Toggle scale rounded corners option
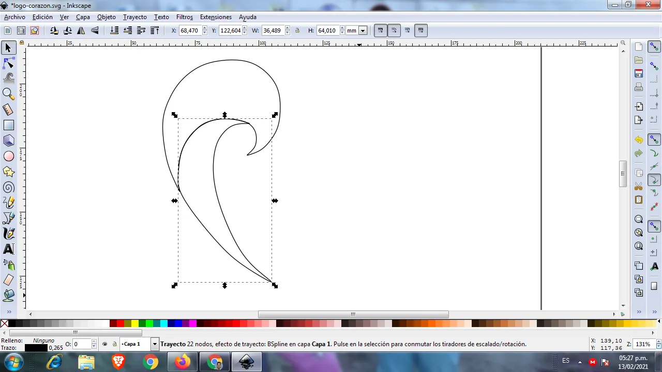 pyautogui.click(x=394, y=30)
